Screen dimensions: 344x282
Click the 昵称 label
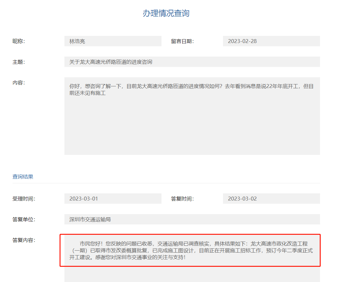(19, 41)
